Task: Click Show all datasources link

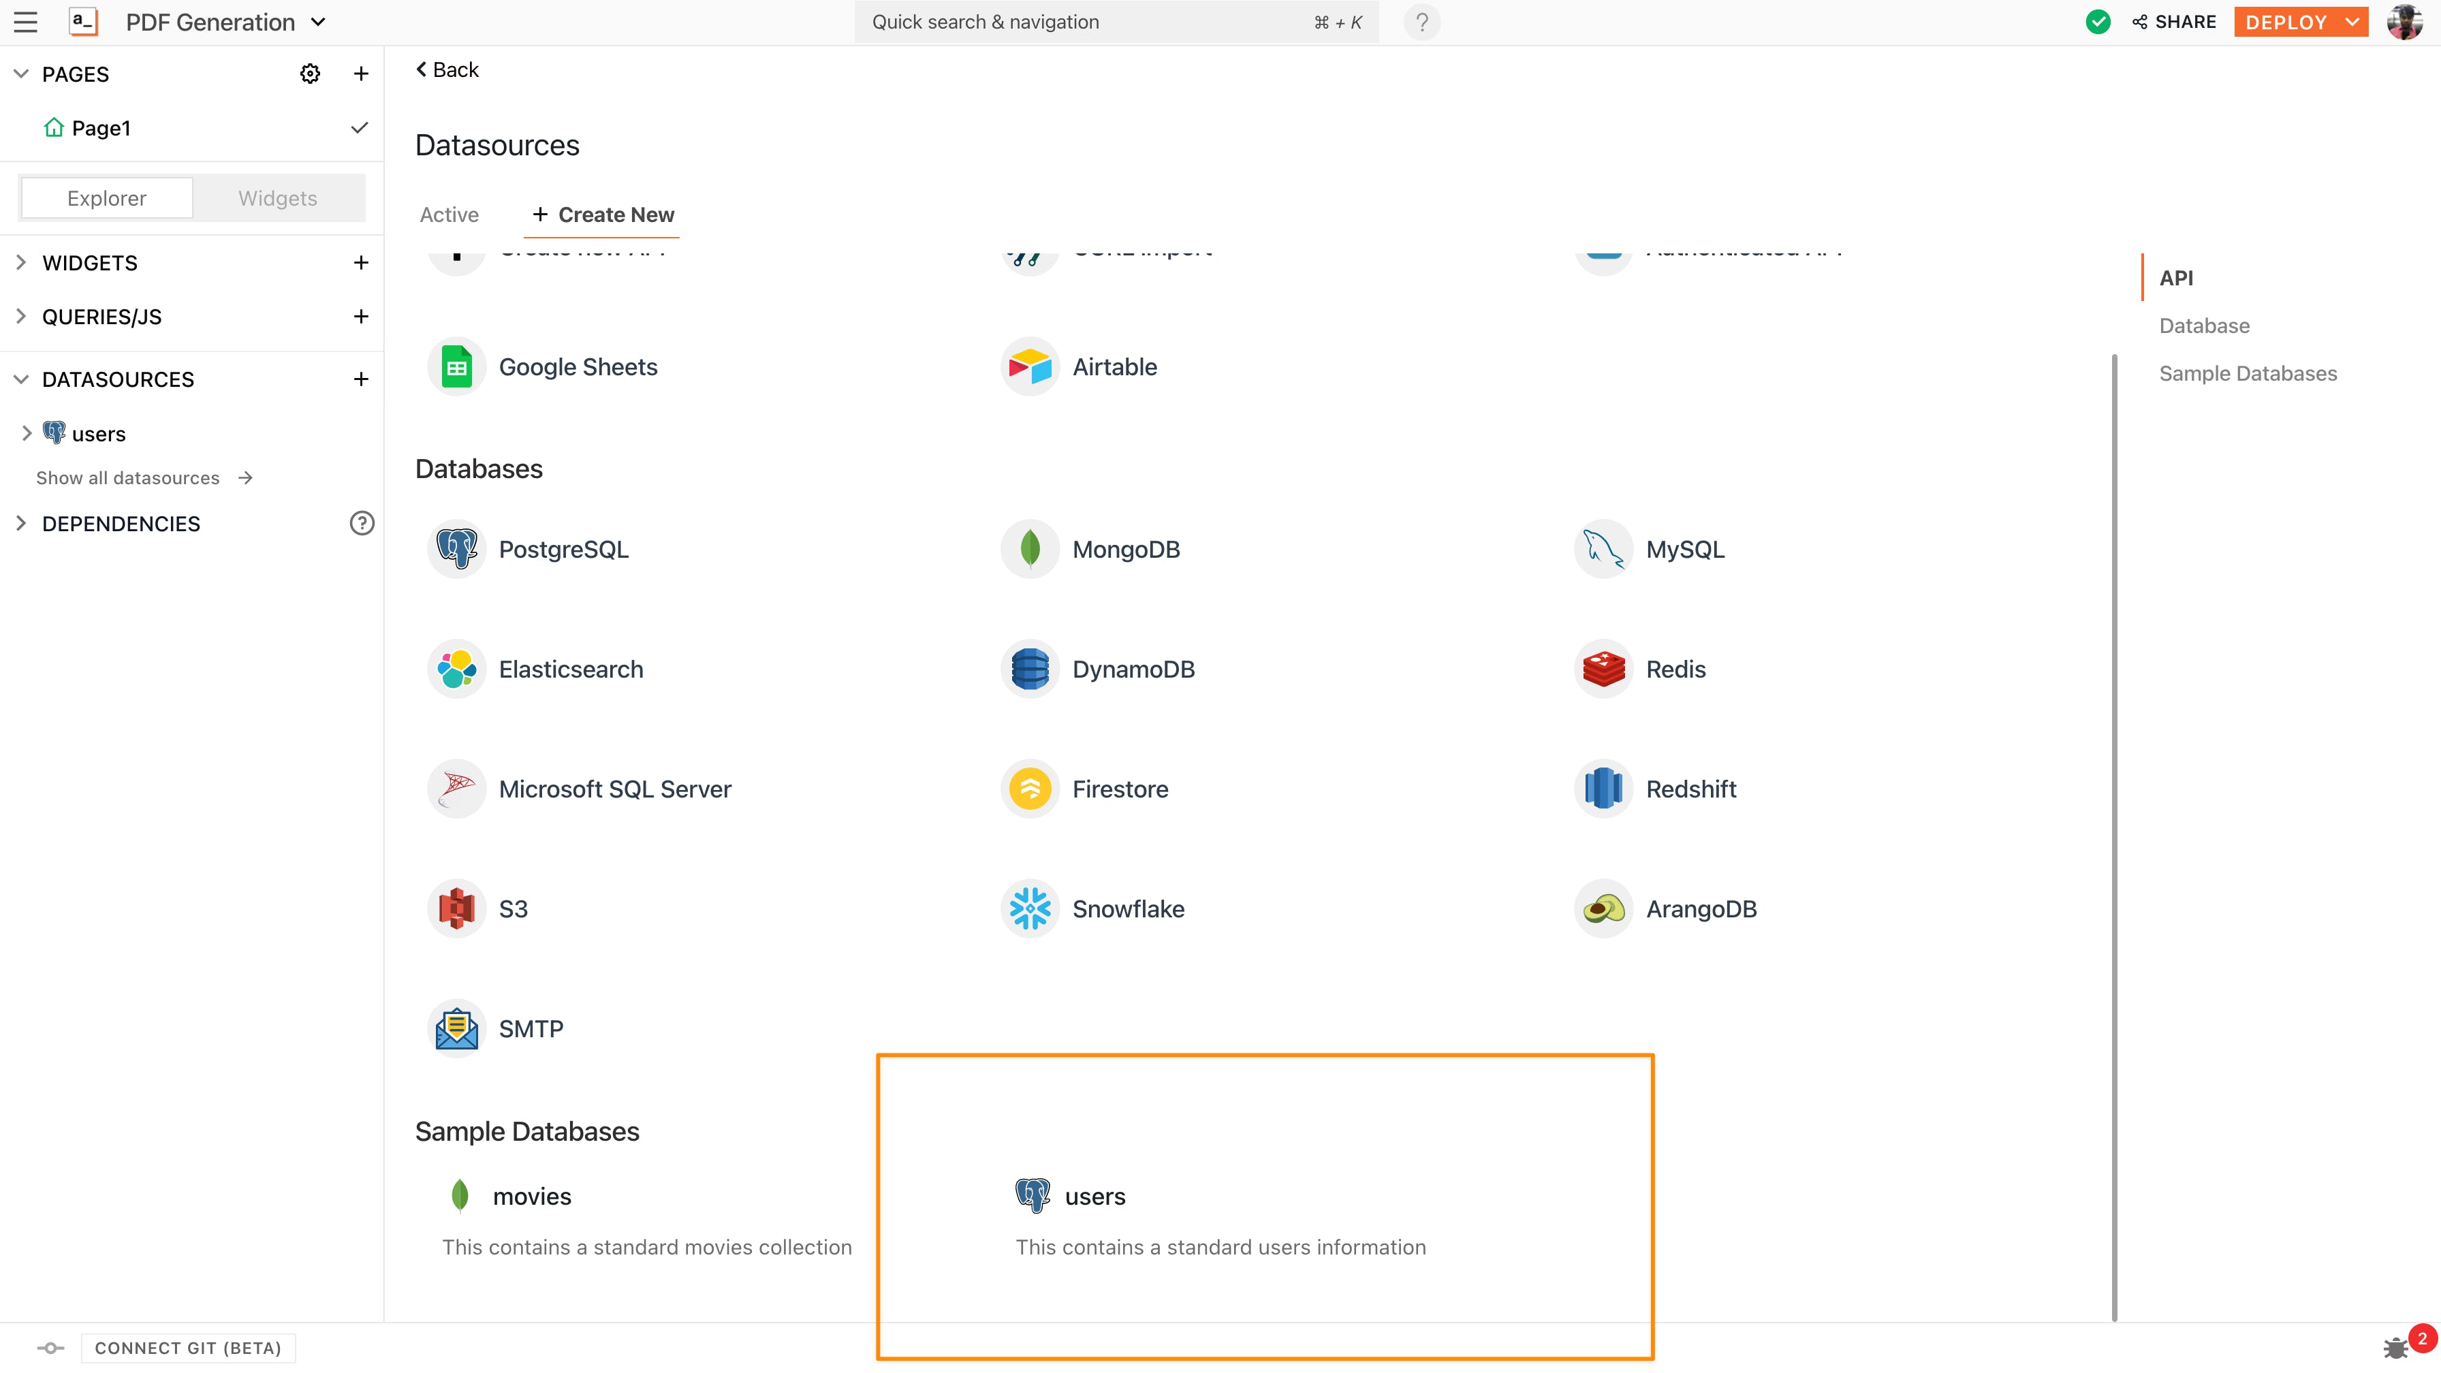Action: point(144,477)
